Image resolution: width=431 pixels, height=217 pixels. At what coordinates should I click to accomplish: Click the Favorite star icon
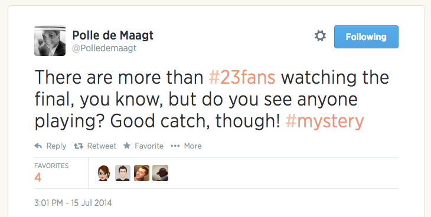pyautogui.click(x=127, y=146)
